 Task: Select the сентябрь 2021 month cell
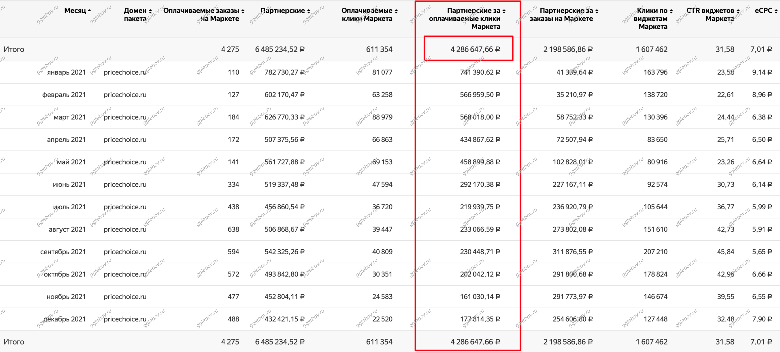tap(63, 252)
